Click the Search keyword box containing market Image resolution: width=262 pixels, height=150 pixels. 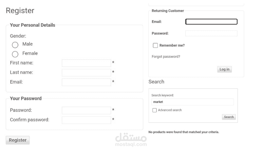tap(192, 102)
